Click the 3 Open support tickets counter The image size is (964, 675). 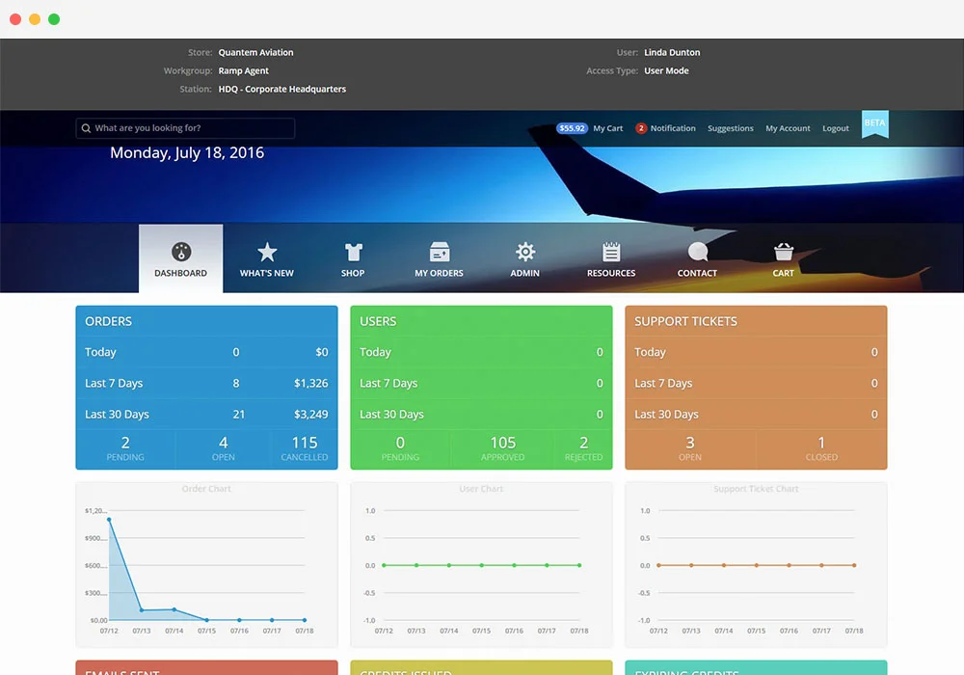(690, 448)
